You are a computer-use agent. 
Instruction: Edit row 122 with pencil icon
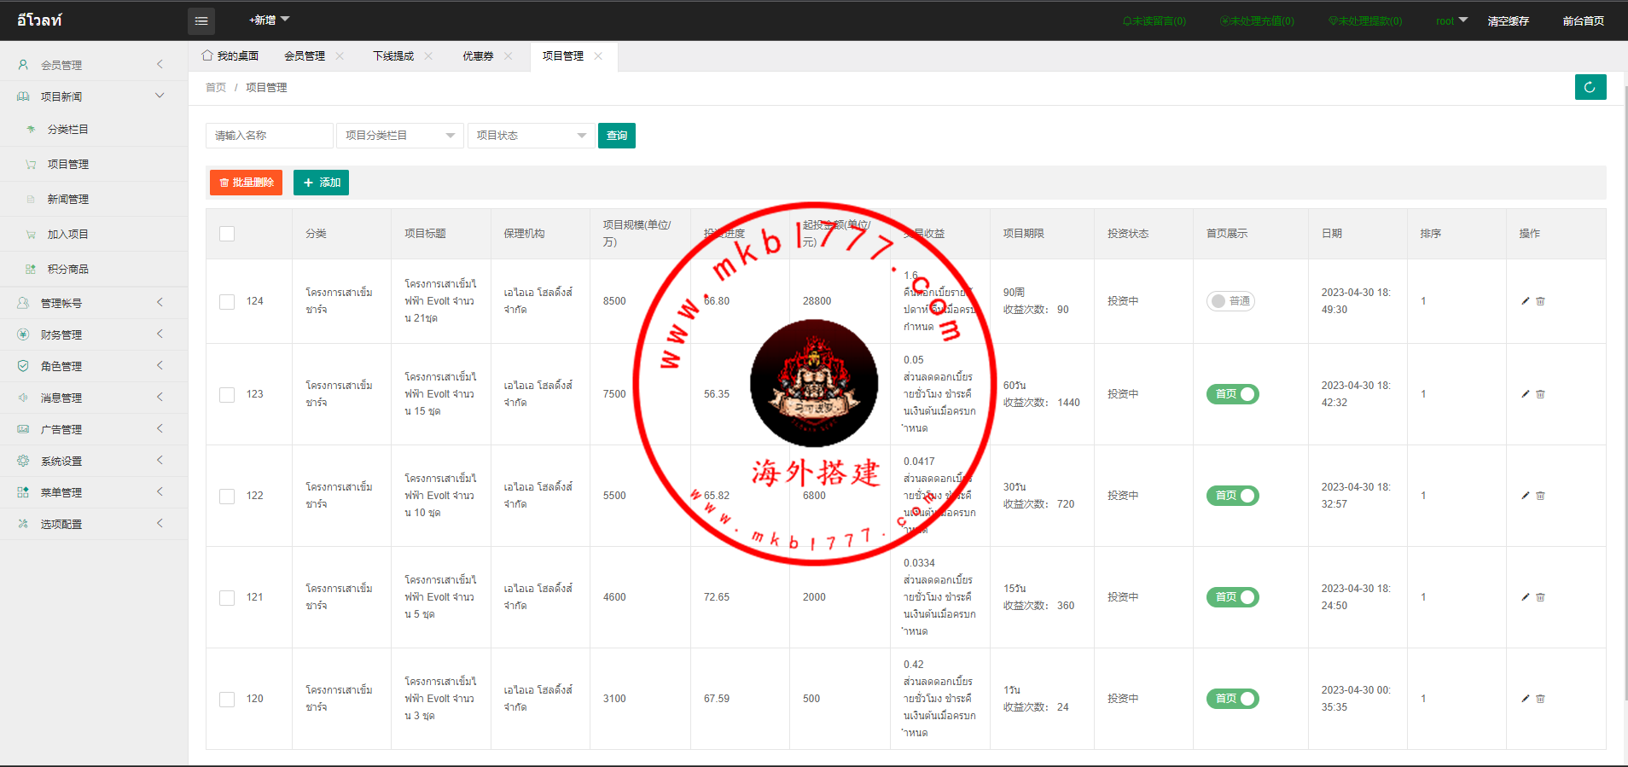pyautogui.click(x=1526, y=496)
